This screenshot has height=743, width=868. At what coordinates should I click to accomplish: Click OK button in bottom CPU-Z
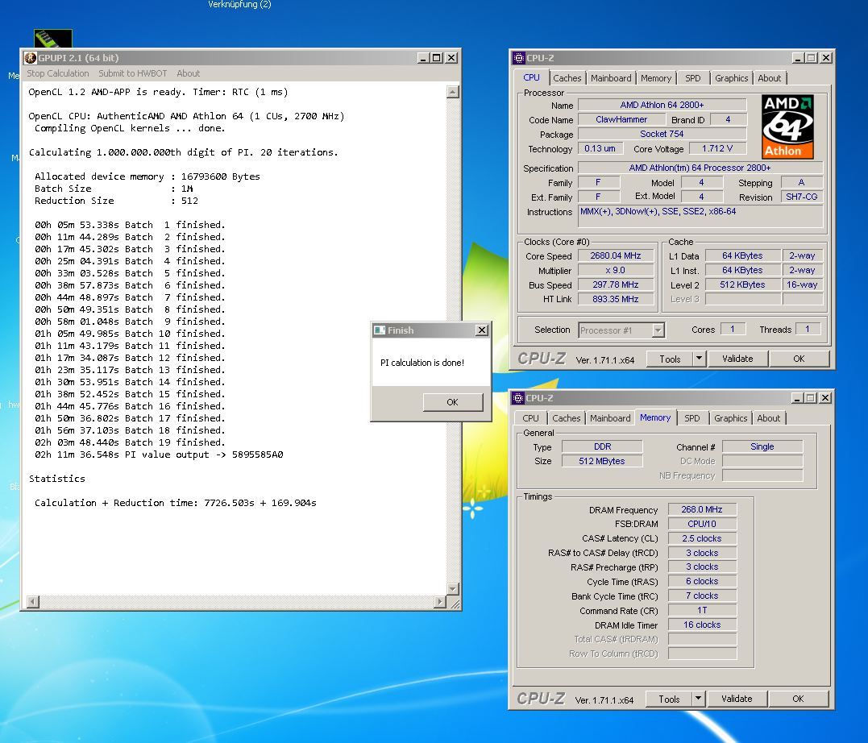[x=798, y=699]
